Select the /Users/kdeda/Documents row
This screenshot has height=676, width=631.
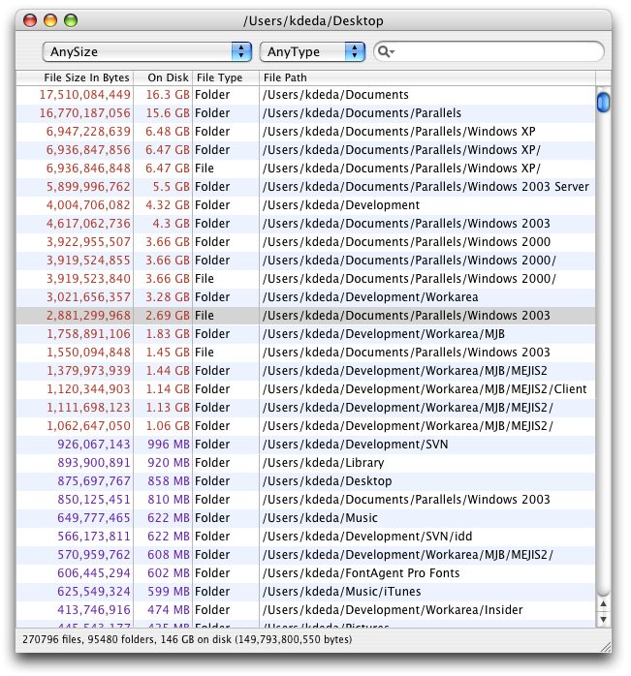click(305, 95)
